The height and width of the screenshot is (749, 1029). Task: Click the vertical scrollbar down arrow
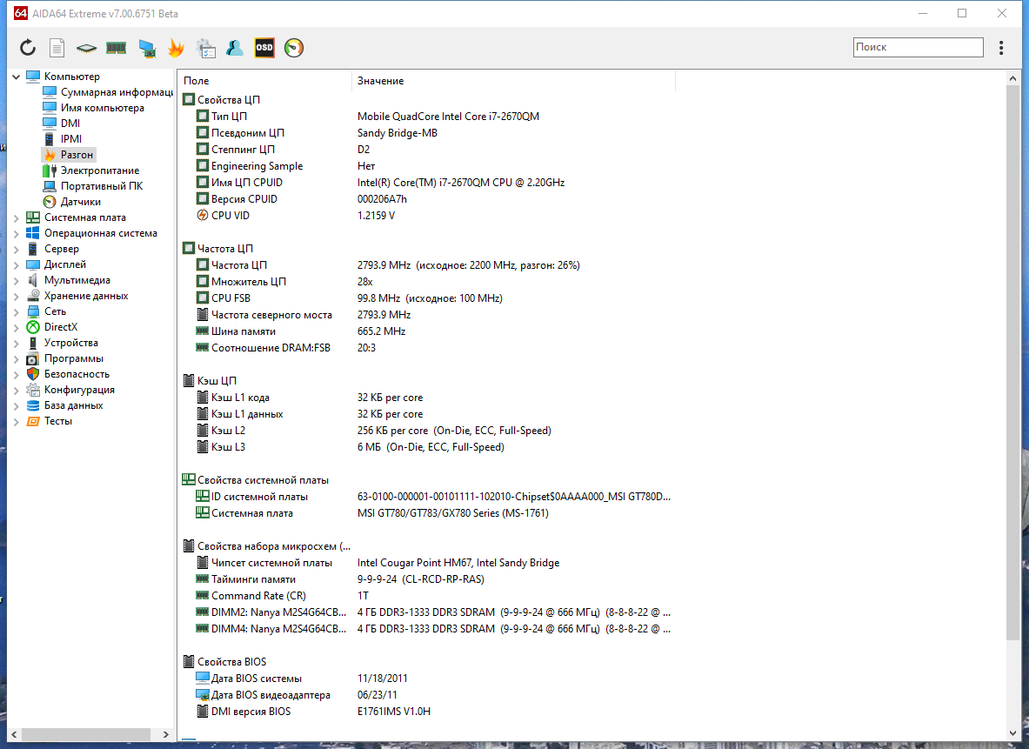pos(1012,734)
